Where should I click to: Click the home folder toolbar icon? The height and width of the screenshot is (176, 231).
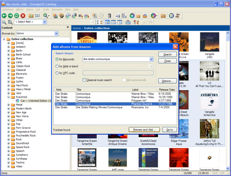pos(31,16)
